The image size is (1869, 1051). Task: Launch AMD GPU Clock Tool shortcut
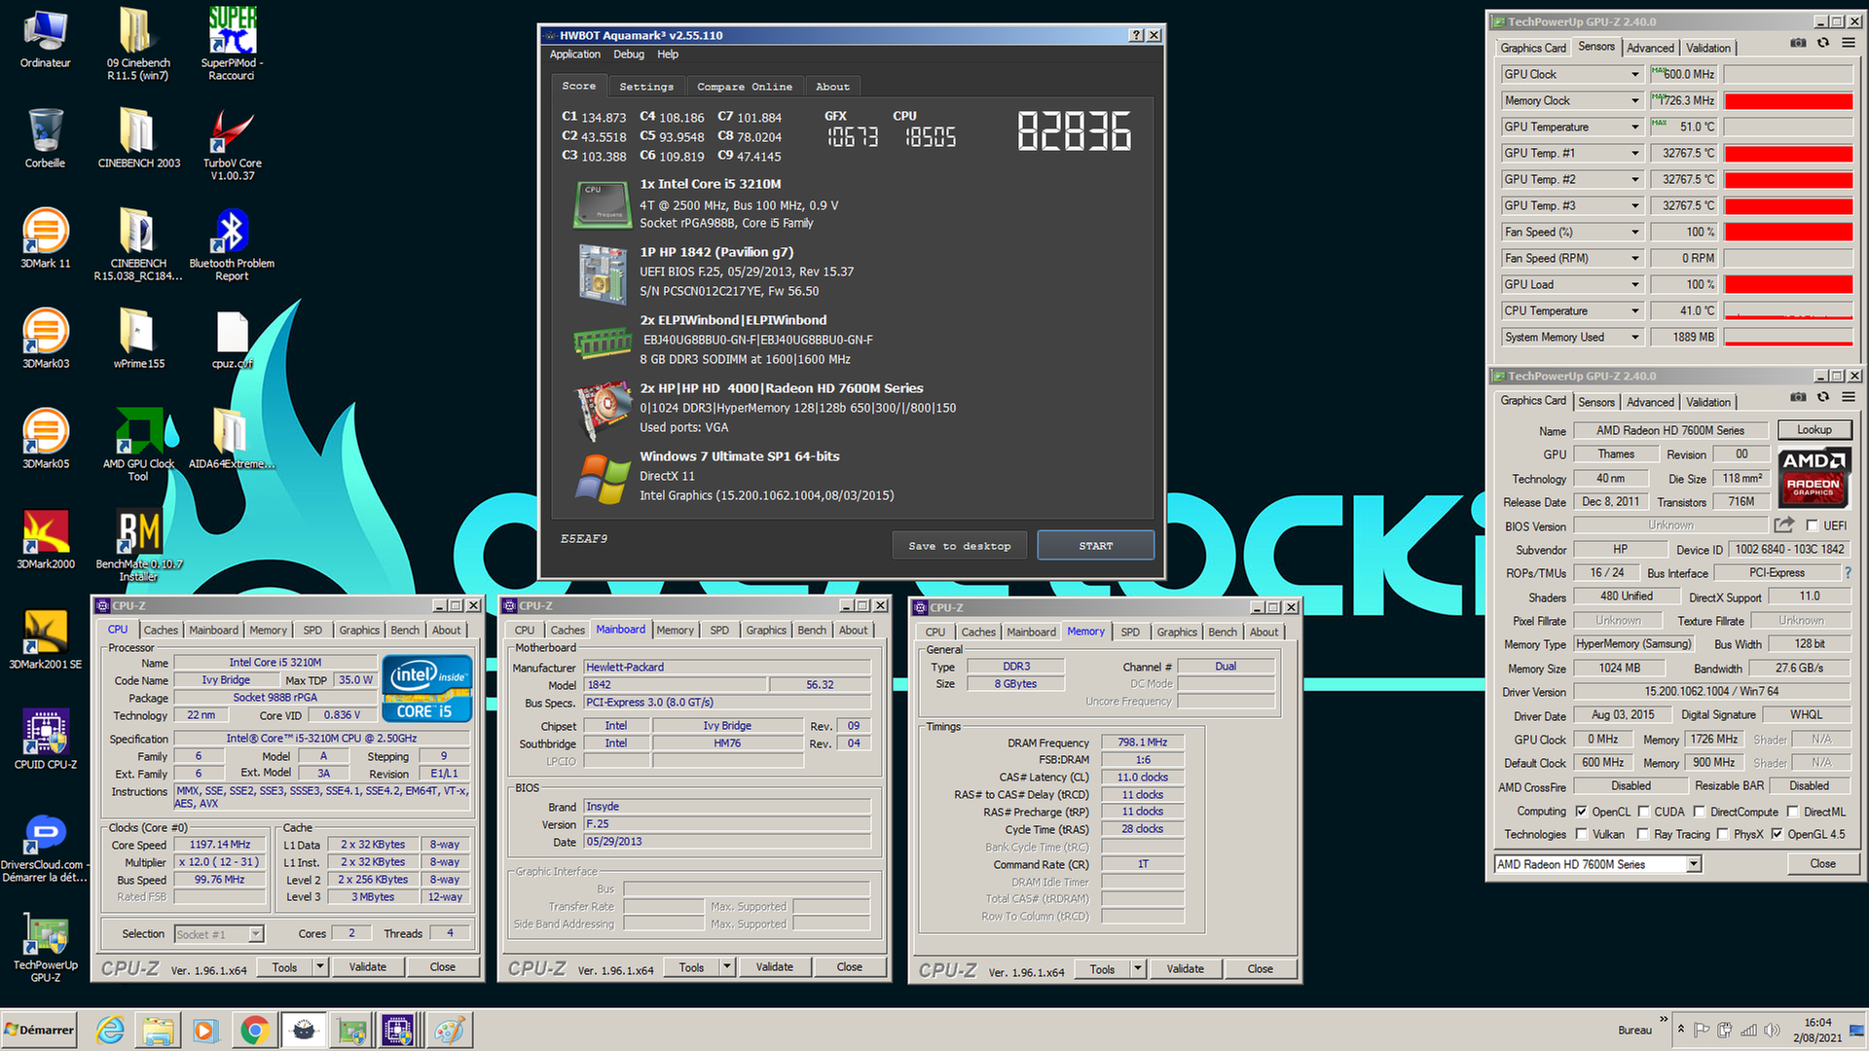pos(138,445)
